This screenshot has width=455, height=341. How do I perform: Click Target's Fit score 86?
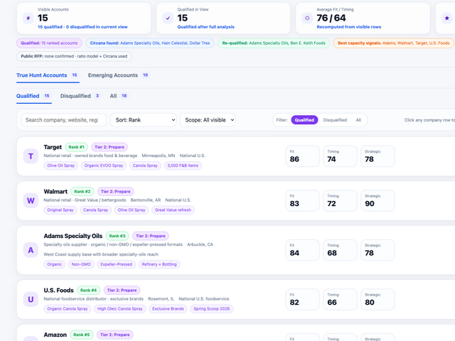click(302, 156)
